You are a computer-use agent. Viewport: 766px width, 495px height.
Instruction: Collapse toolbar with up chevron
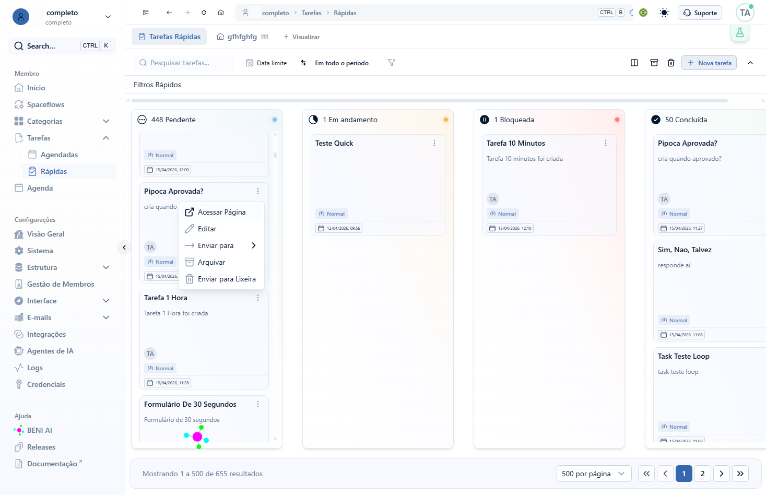(x=750, y=63)
